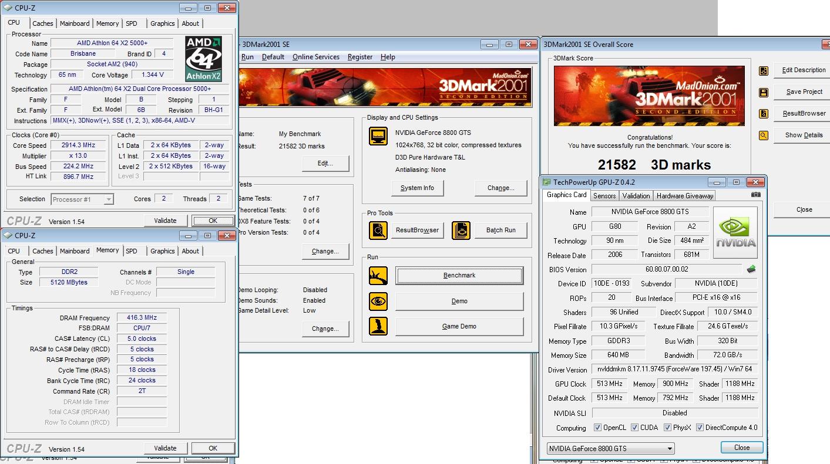Click the Benchmark button
This screenshot has height=464, width=830.
pos(459,275)
